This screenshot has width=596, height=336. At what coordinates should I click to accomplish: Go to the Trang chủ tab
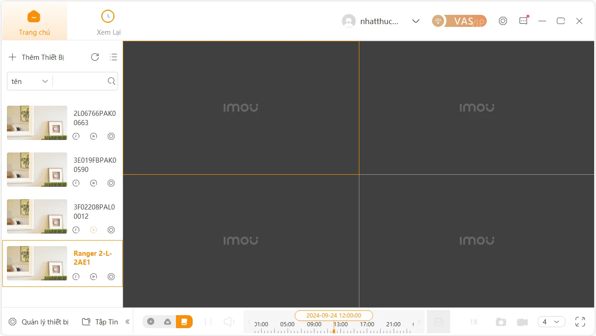34,22
